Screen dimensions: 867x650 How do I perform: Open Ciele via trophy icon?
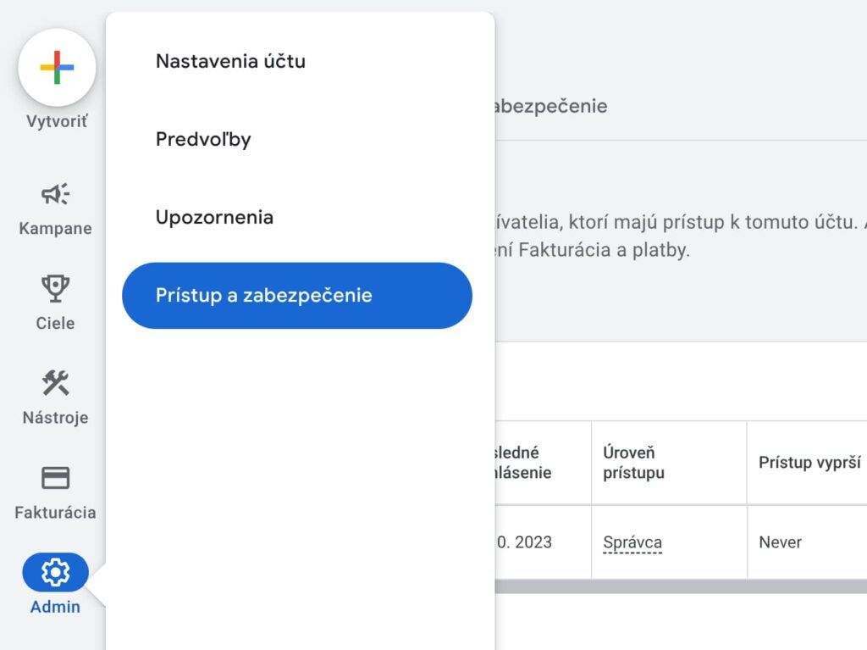click(x=55, y=288)
